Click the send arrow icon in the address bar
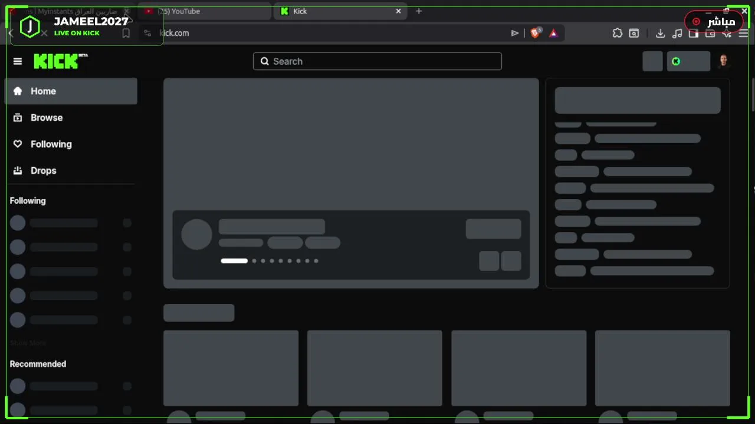 tap(515, 34)
